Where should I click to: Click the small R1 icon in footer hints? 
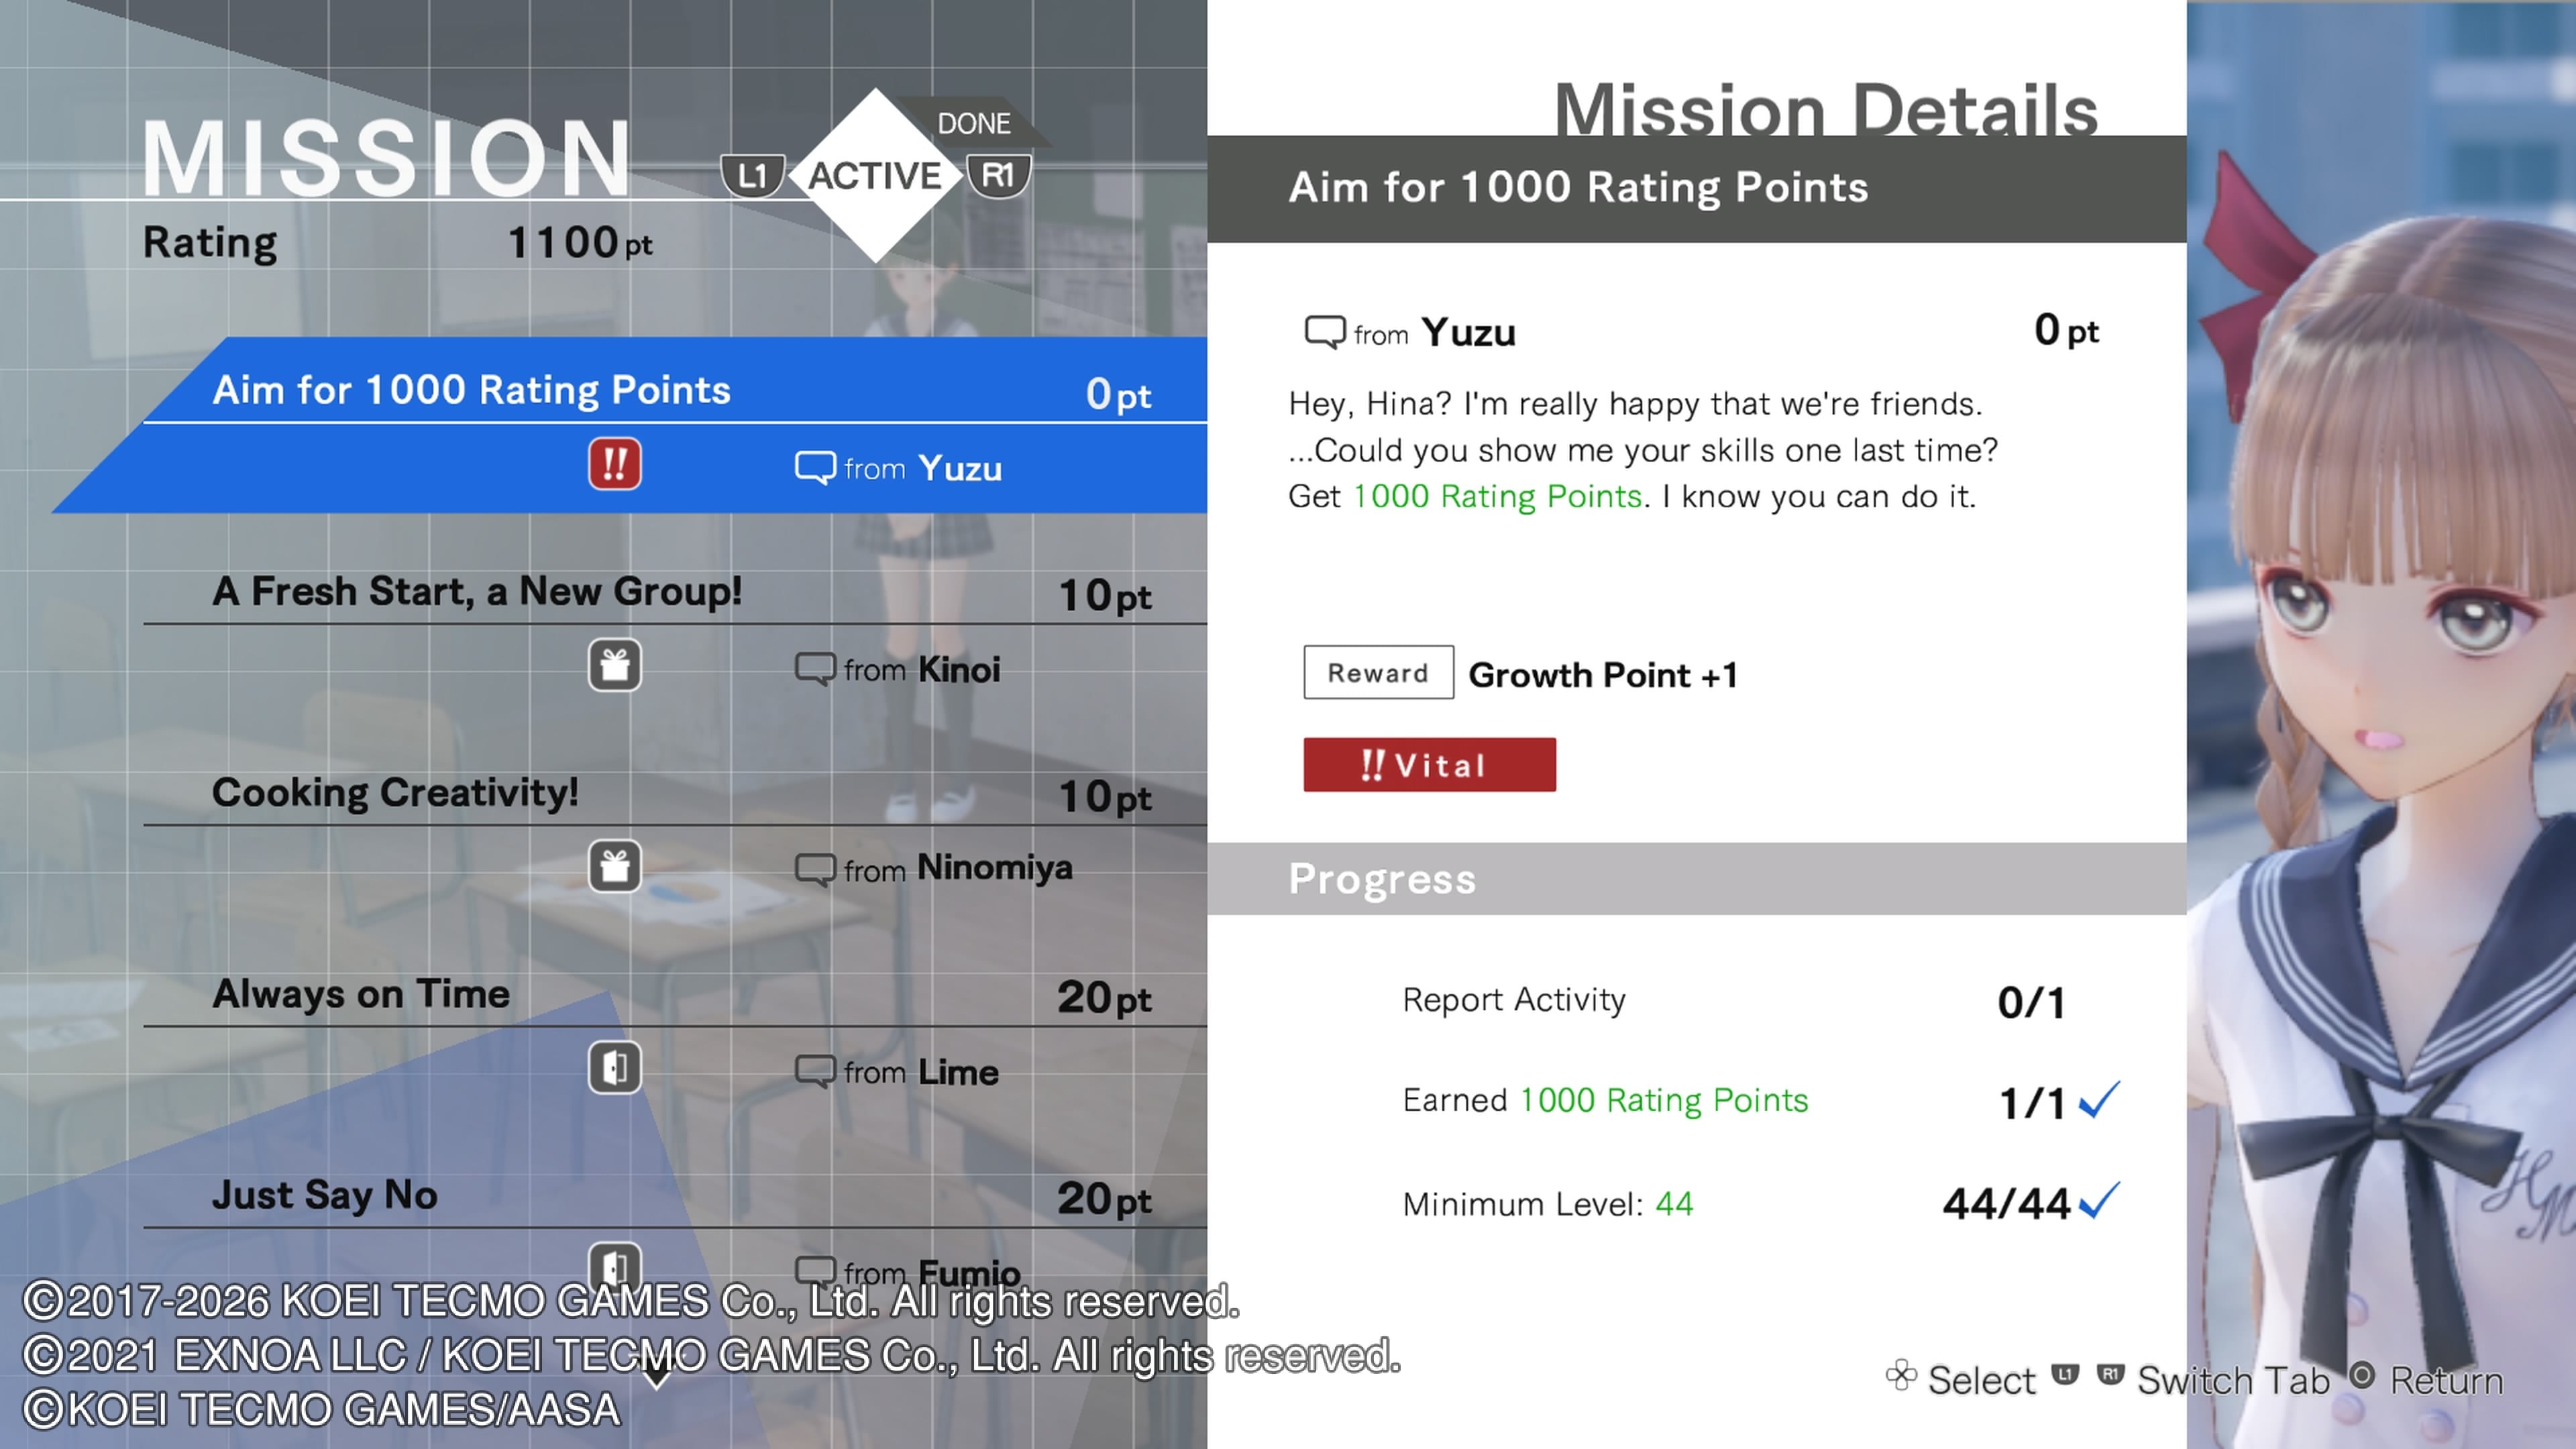click(2110, 1374)
